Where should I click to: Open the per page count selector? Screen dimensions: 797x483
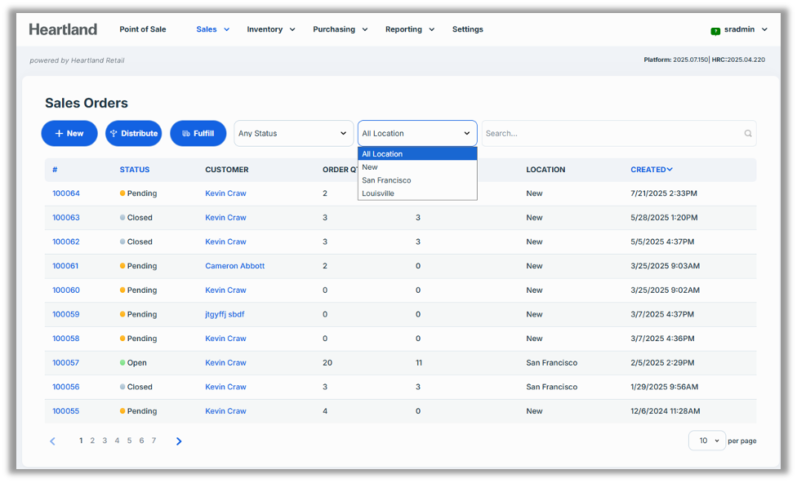[x=706, y=441]
